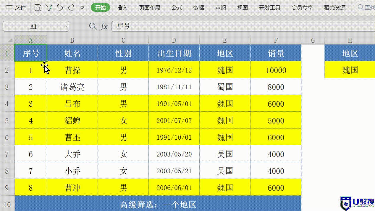The image size is (375, 211).
Task: Open the 开发工具 tab
Action: point(270,8)
